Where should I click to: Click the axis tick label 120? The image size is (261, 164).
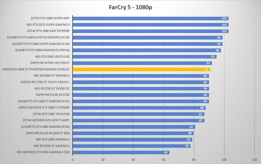254,160
